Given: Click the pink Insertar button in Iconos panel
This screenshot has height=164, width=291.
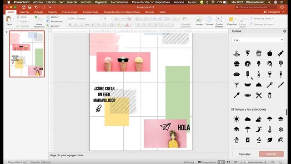Looking at the screenshot, I should click(x=271, y=154).
